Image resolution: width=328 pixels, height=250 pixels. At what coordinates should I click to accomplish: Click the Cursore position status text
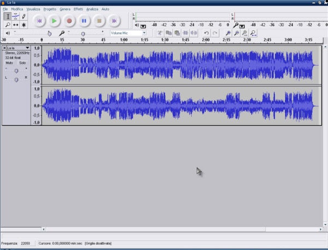[61, 243]
